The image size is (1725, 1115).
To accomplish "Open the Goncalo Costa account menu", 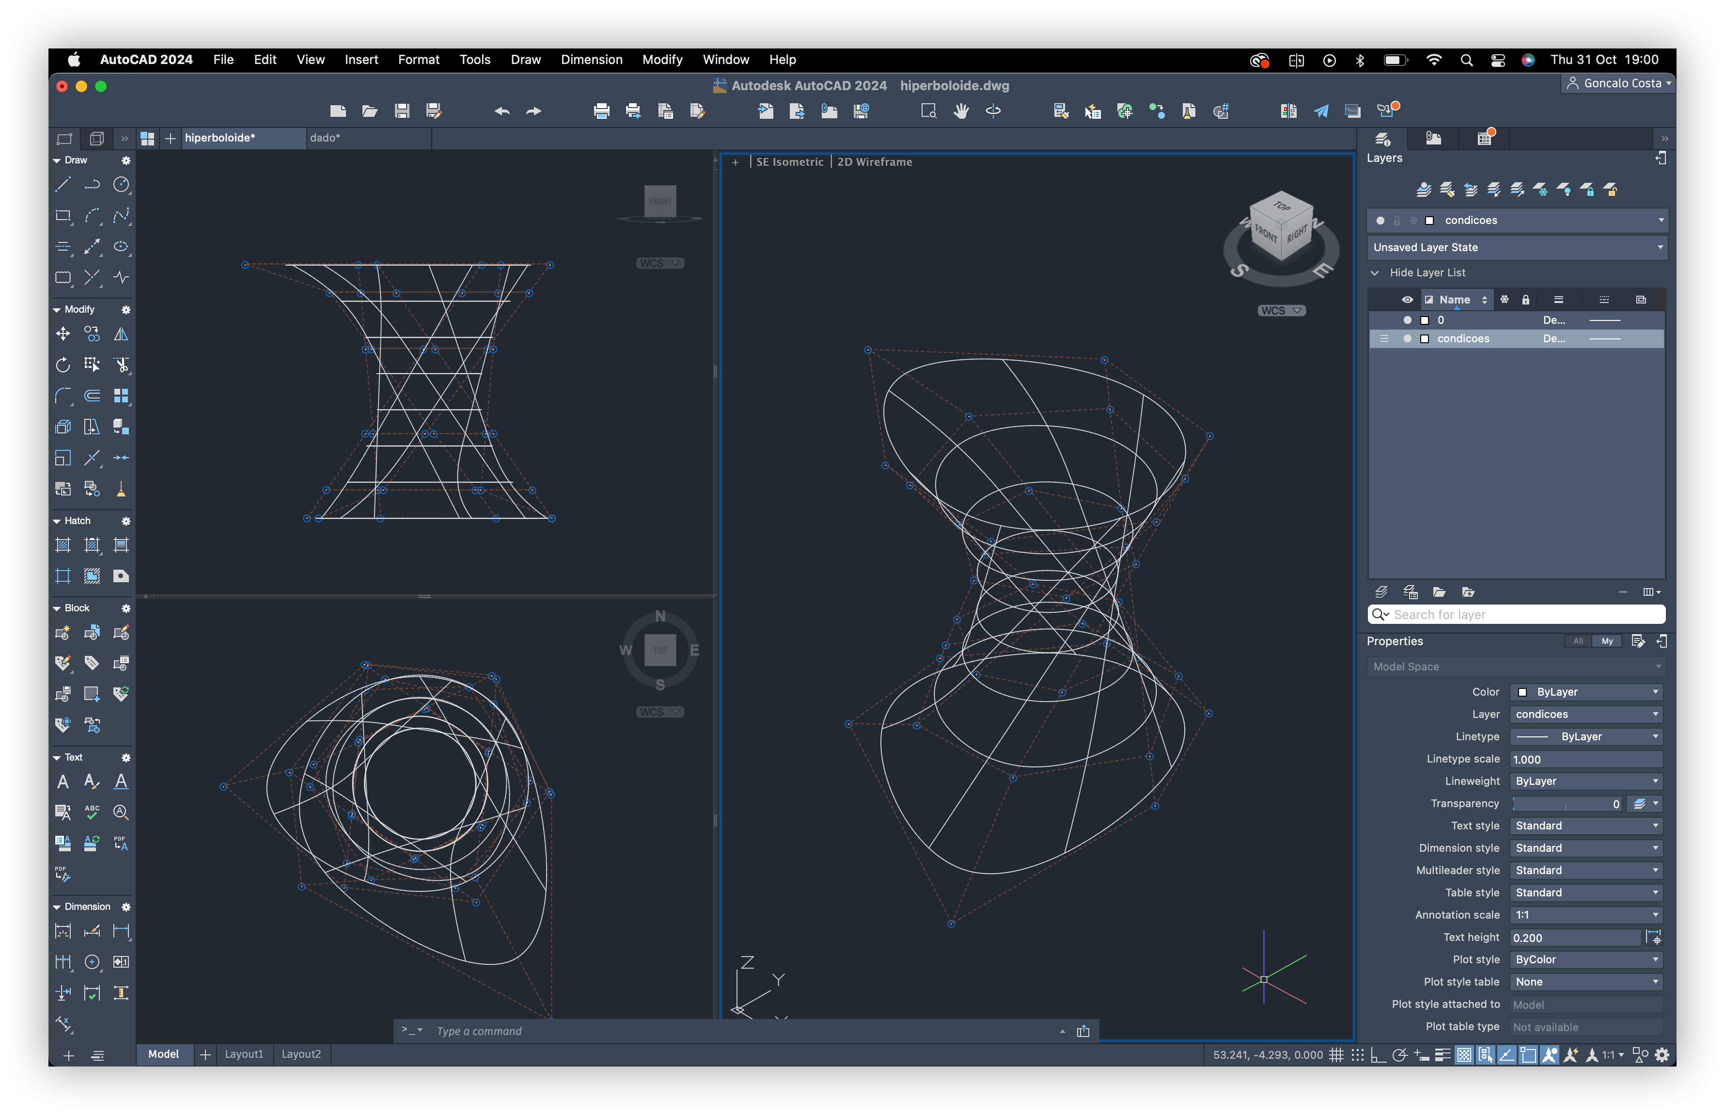I will point(1617,83).
